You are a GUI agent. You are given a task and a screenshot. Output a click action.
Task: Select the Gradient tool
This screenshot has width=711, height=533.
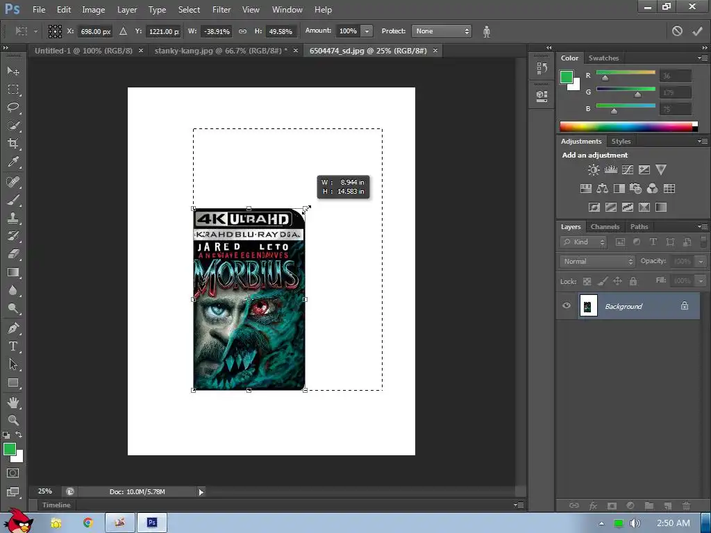point(12,272)
